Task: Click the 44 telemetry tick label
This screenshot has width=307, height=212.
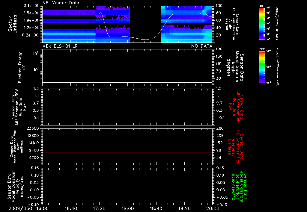Action: coord(219,158)
